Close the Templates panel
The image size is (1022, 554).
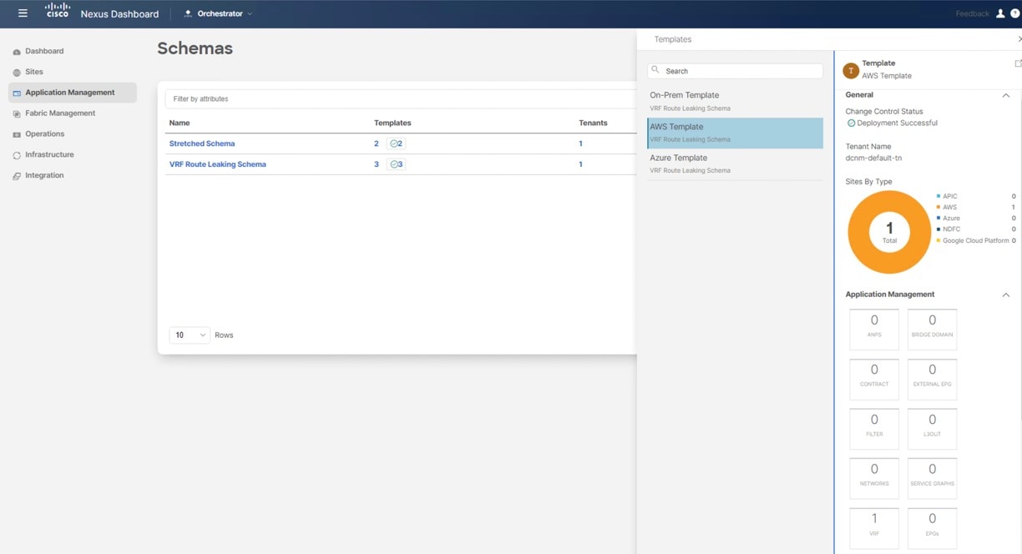coord(1019,39)
